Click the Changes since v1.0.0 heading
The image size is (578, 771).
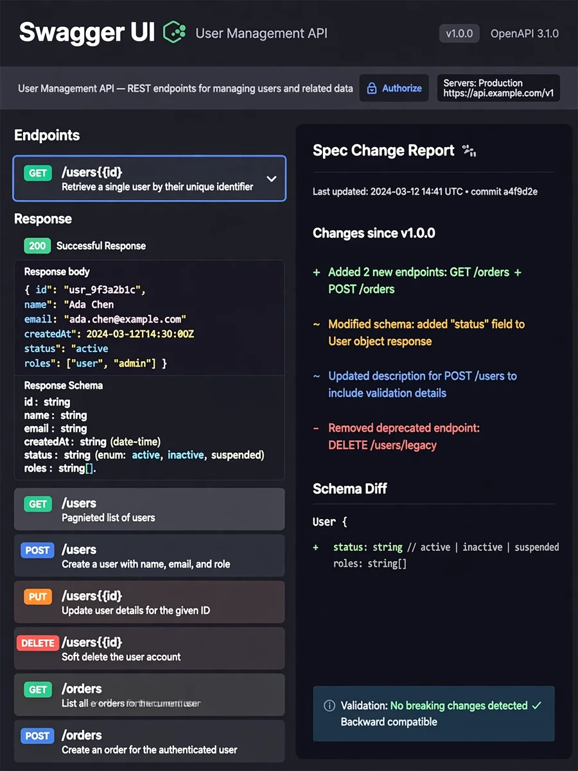(374, 233)
